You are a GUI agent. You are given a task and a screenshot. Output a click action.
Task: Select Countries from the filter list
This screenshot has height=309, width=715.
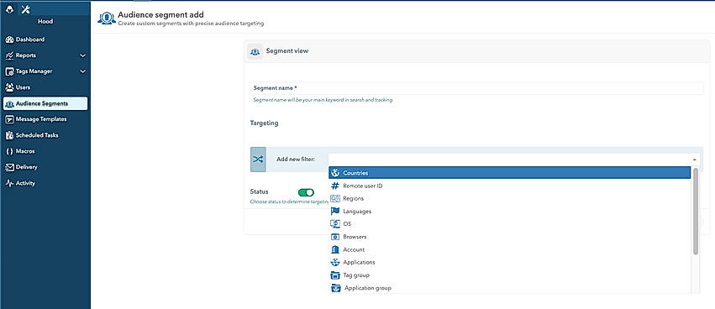(x=510, y=173)
